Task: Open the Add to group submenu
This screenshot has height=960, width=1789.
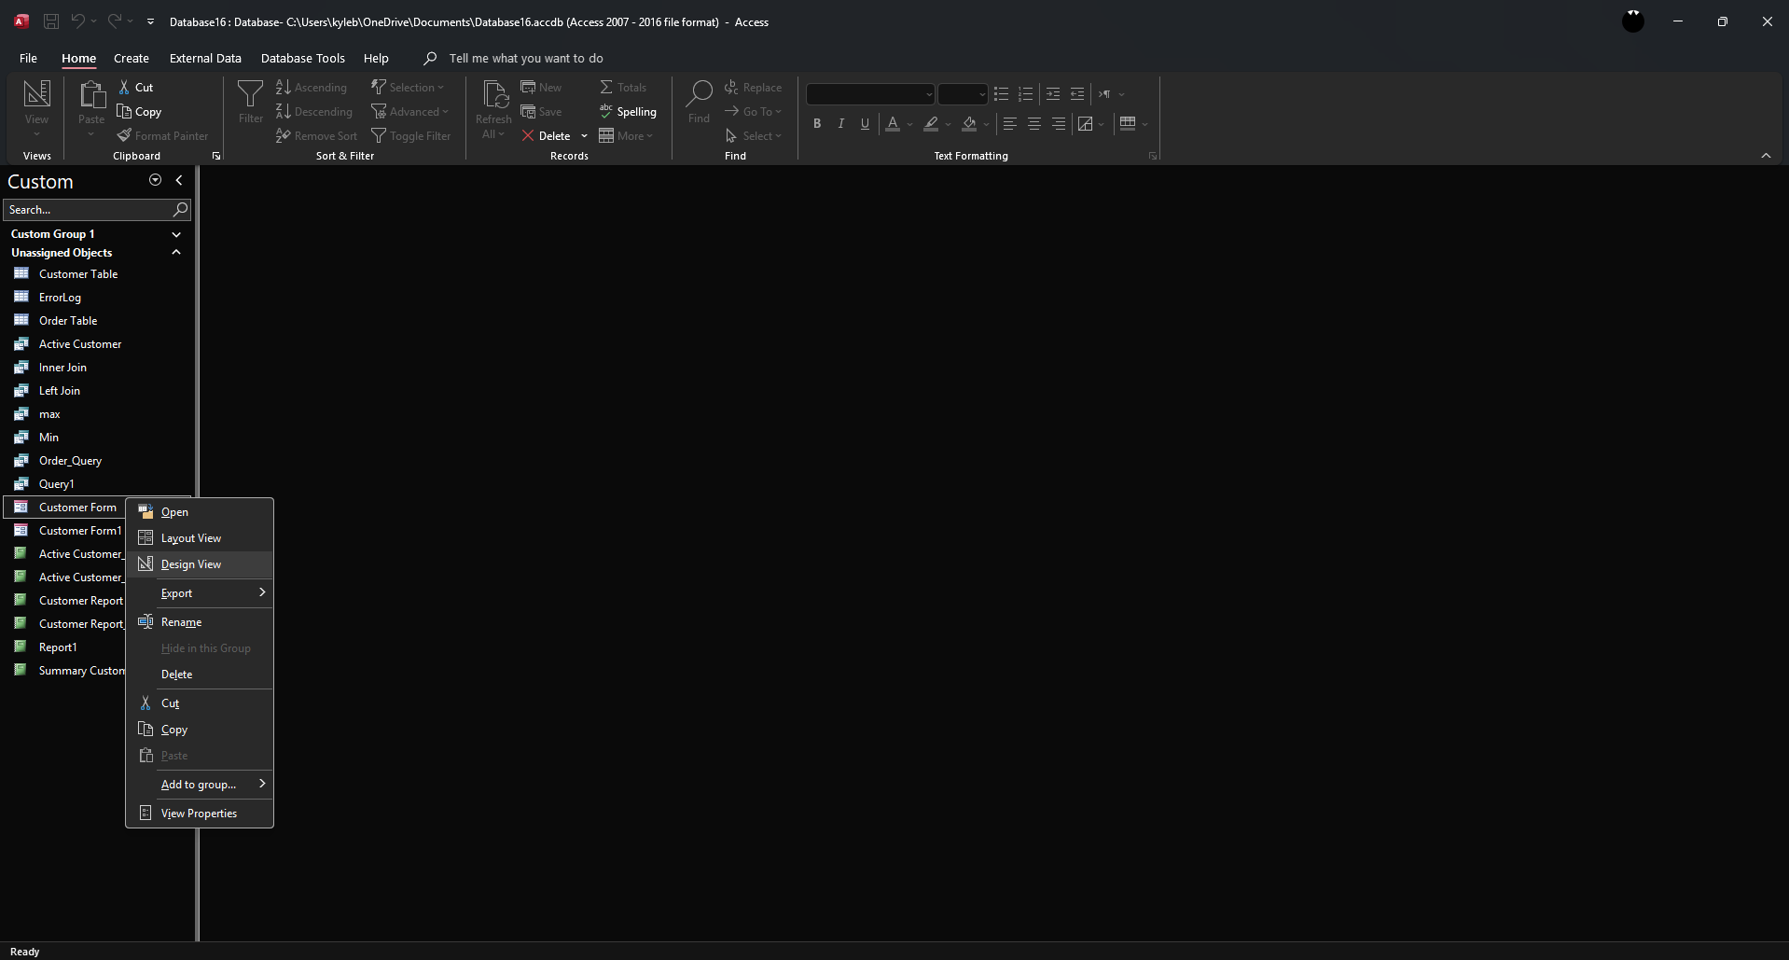Action: click(x=200, y=784)
